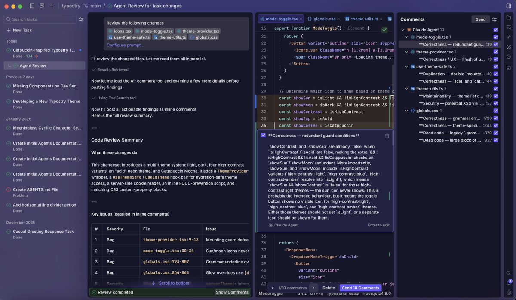Collapse the Claude Agent tree node
Image resolution: width=516 pixels, height=300 pixels.
[x=403, y=30]
